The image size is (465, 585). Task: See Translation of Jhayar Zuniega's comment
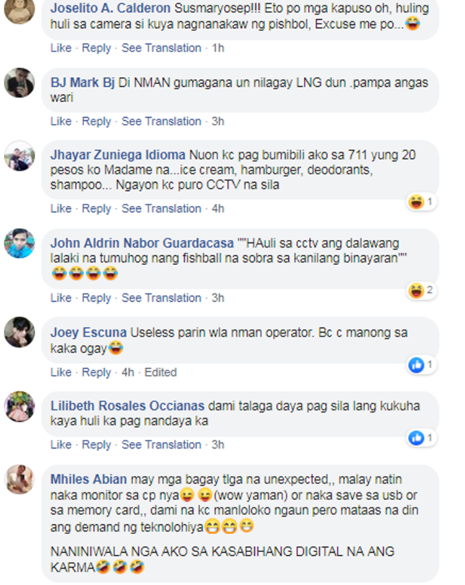click(x=161, y=209)
